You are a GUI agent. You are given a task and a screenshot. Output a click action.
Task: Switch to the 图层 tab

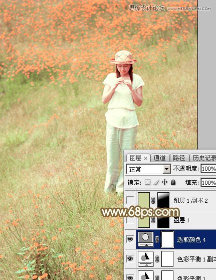coord(135,158)
